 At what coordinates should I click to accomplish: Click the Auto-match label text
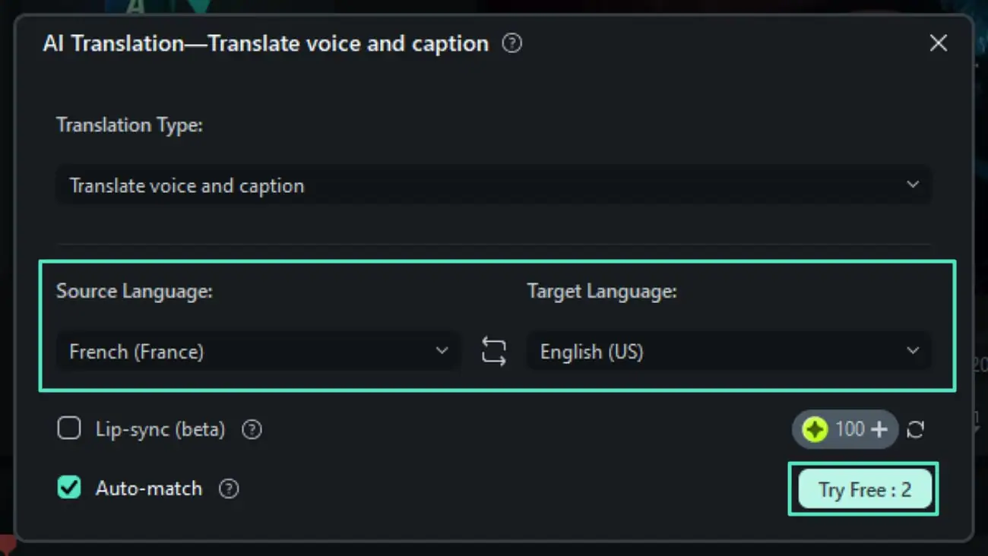(x=149, y=488)
